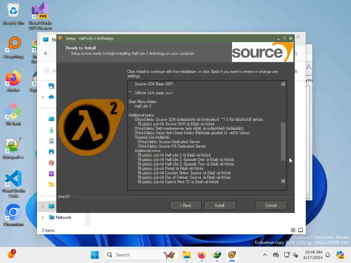351x263 pixels.
Task: Click the Install button in setup
Action: pos(220,205)
